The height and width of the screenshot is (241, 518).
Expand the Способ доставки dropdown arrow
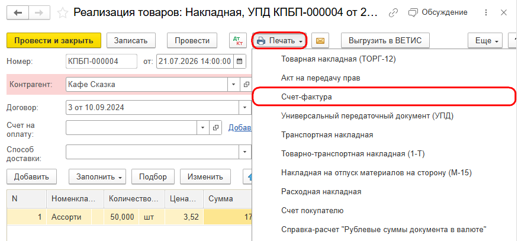[x=245, y=152]
